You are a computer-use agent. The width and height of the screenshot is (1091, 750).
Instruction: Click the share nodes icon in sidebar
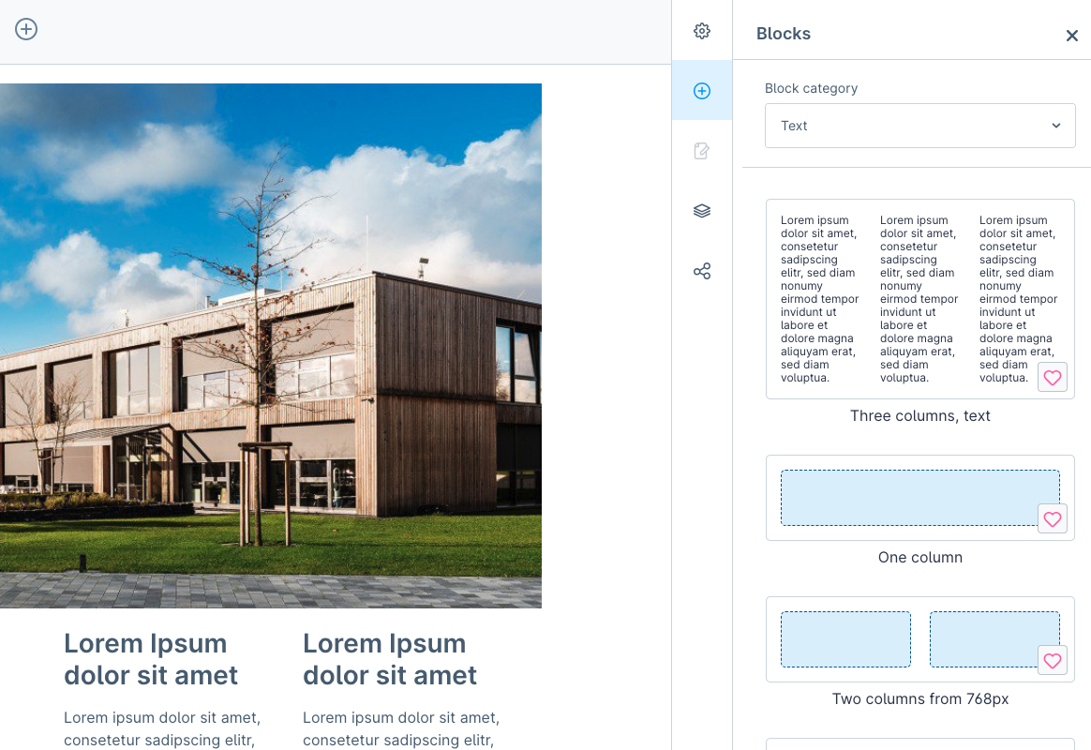[x=702, y=271]
